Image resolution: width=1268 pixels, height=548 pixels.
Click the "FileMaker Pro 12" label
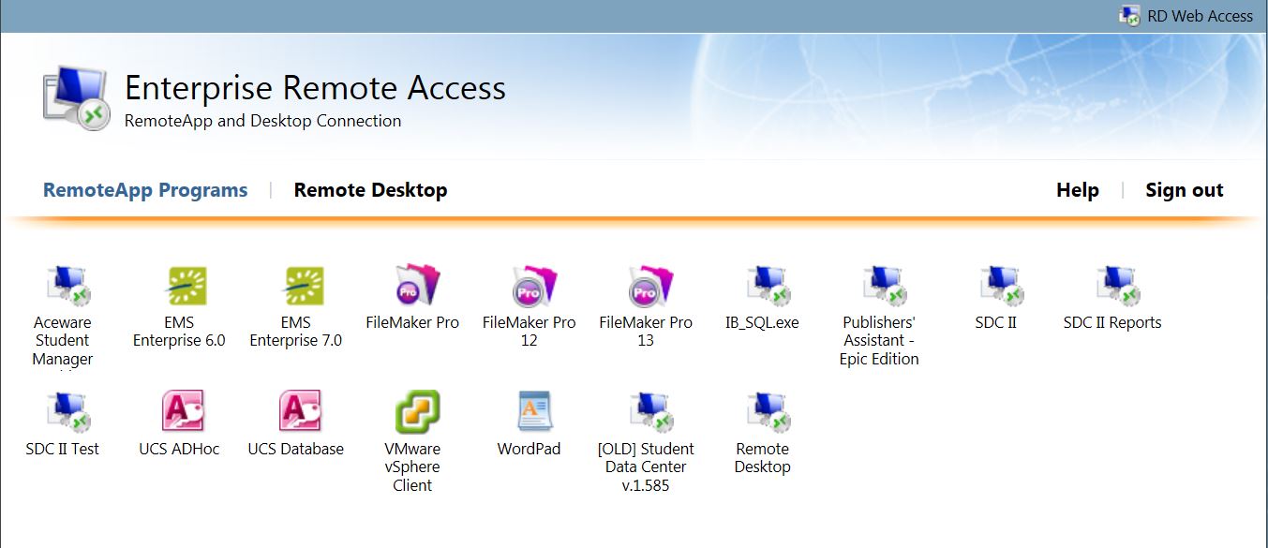[529, 332]
